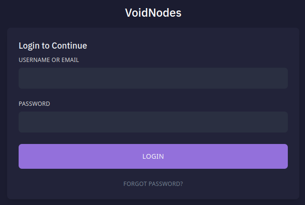Open the Forgot Password link
The height and width of the screenshot is (205, 305).
(153, 184)
